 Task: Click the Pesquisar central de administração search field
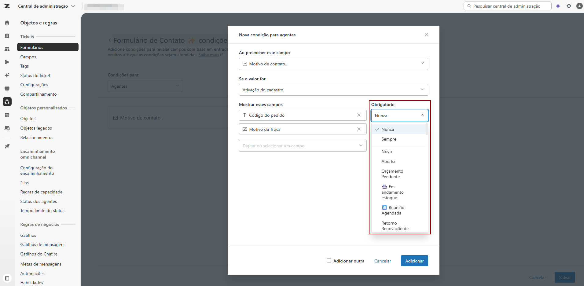click(x=508, y=6)
